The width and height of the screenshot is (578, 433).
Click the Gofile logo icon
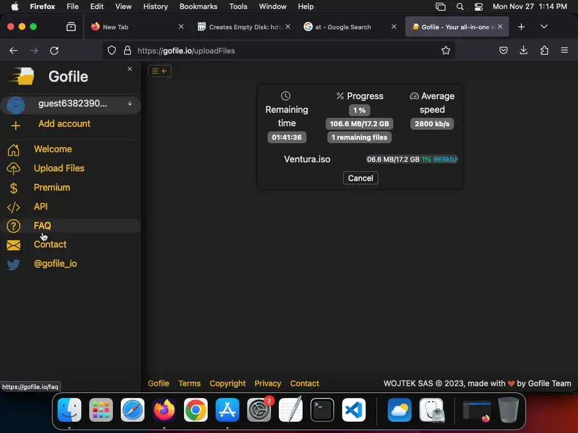[22, 76]
